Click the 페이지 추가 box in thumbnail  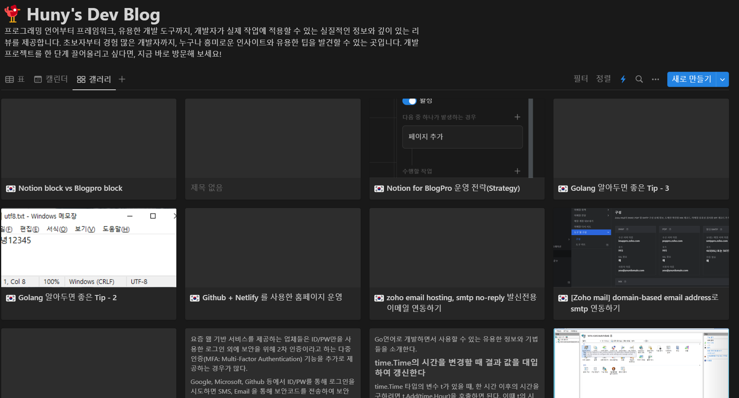[462, 137]
